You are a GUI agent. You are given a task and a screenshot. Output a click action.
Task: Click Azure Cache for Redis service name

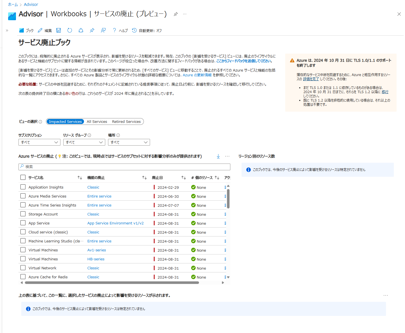pyautogui.click(x=48, y=277)
